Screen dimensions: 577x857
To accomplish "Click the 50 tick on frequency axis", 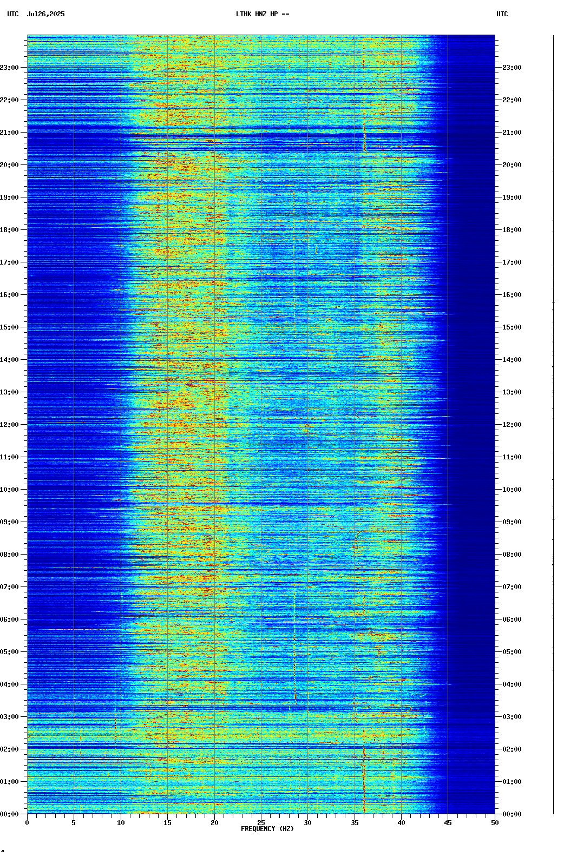I will pyautogui.click(x=495, y=823).
